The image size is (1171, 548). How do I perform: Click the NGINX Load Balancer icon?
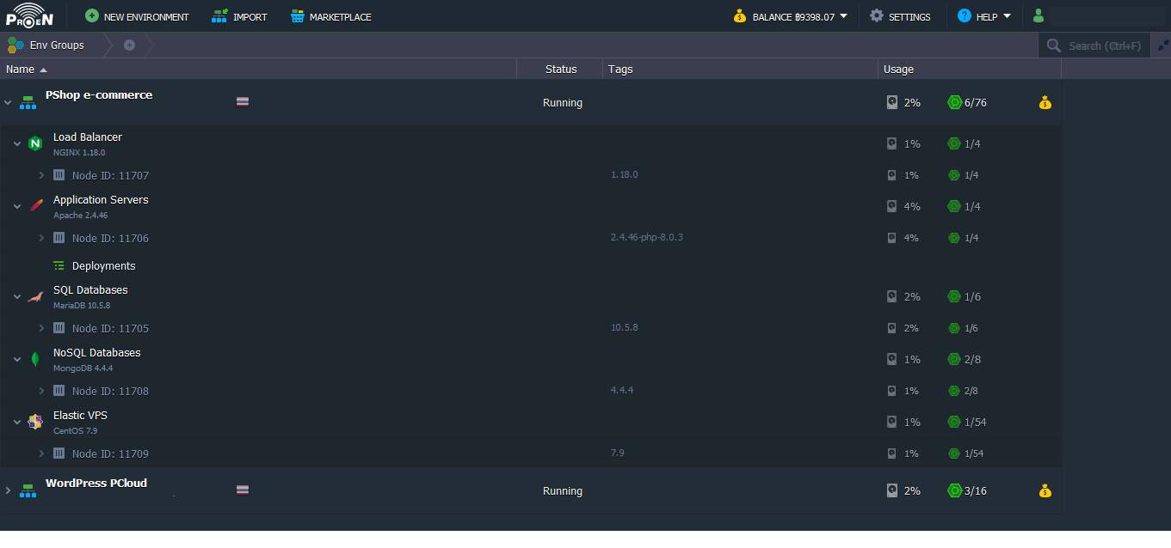coord(35,143)
